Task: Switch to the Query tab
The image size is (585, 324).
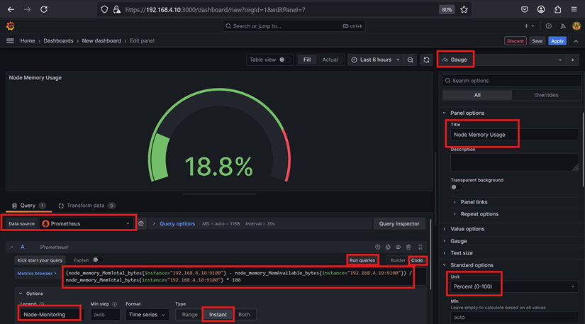Action: click(x=28, y=206)
